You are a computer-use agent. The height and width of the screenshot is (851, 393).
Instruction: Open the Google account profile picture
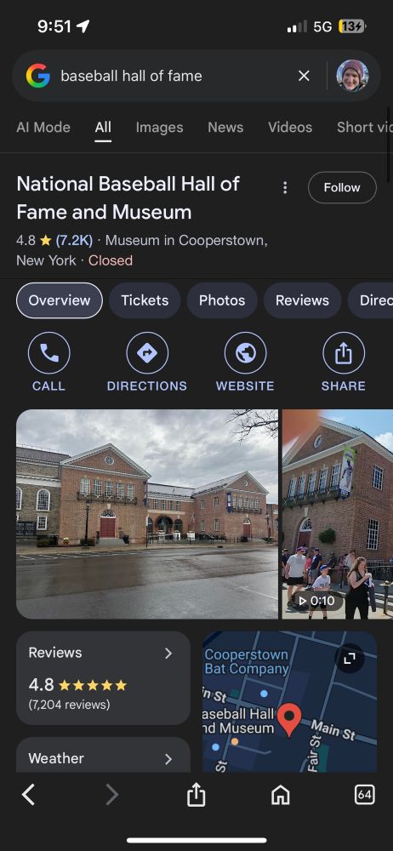[x=353, y=76]
